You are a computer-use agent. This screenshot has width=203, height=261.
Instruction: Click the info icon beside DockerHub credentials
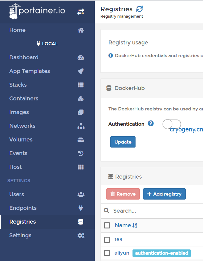(111, 55)
